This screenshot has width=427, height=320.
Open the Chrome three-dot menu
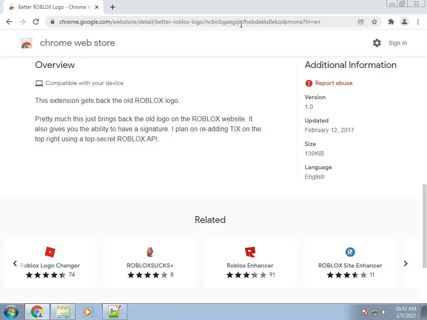coord(418,22)
